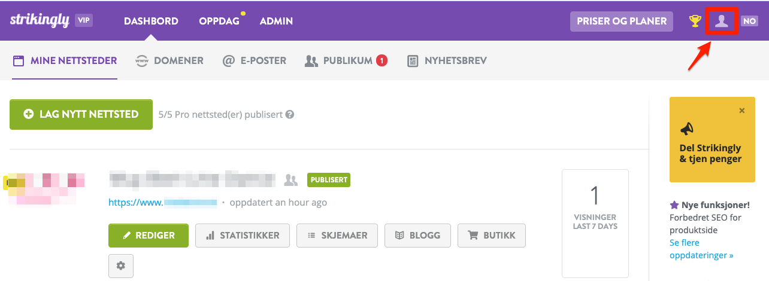Click the views last 7 days box
The image size is (769, 281).
[x=595, y=223]
